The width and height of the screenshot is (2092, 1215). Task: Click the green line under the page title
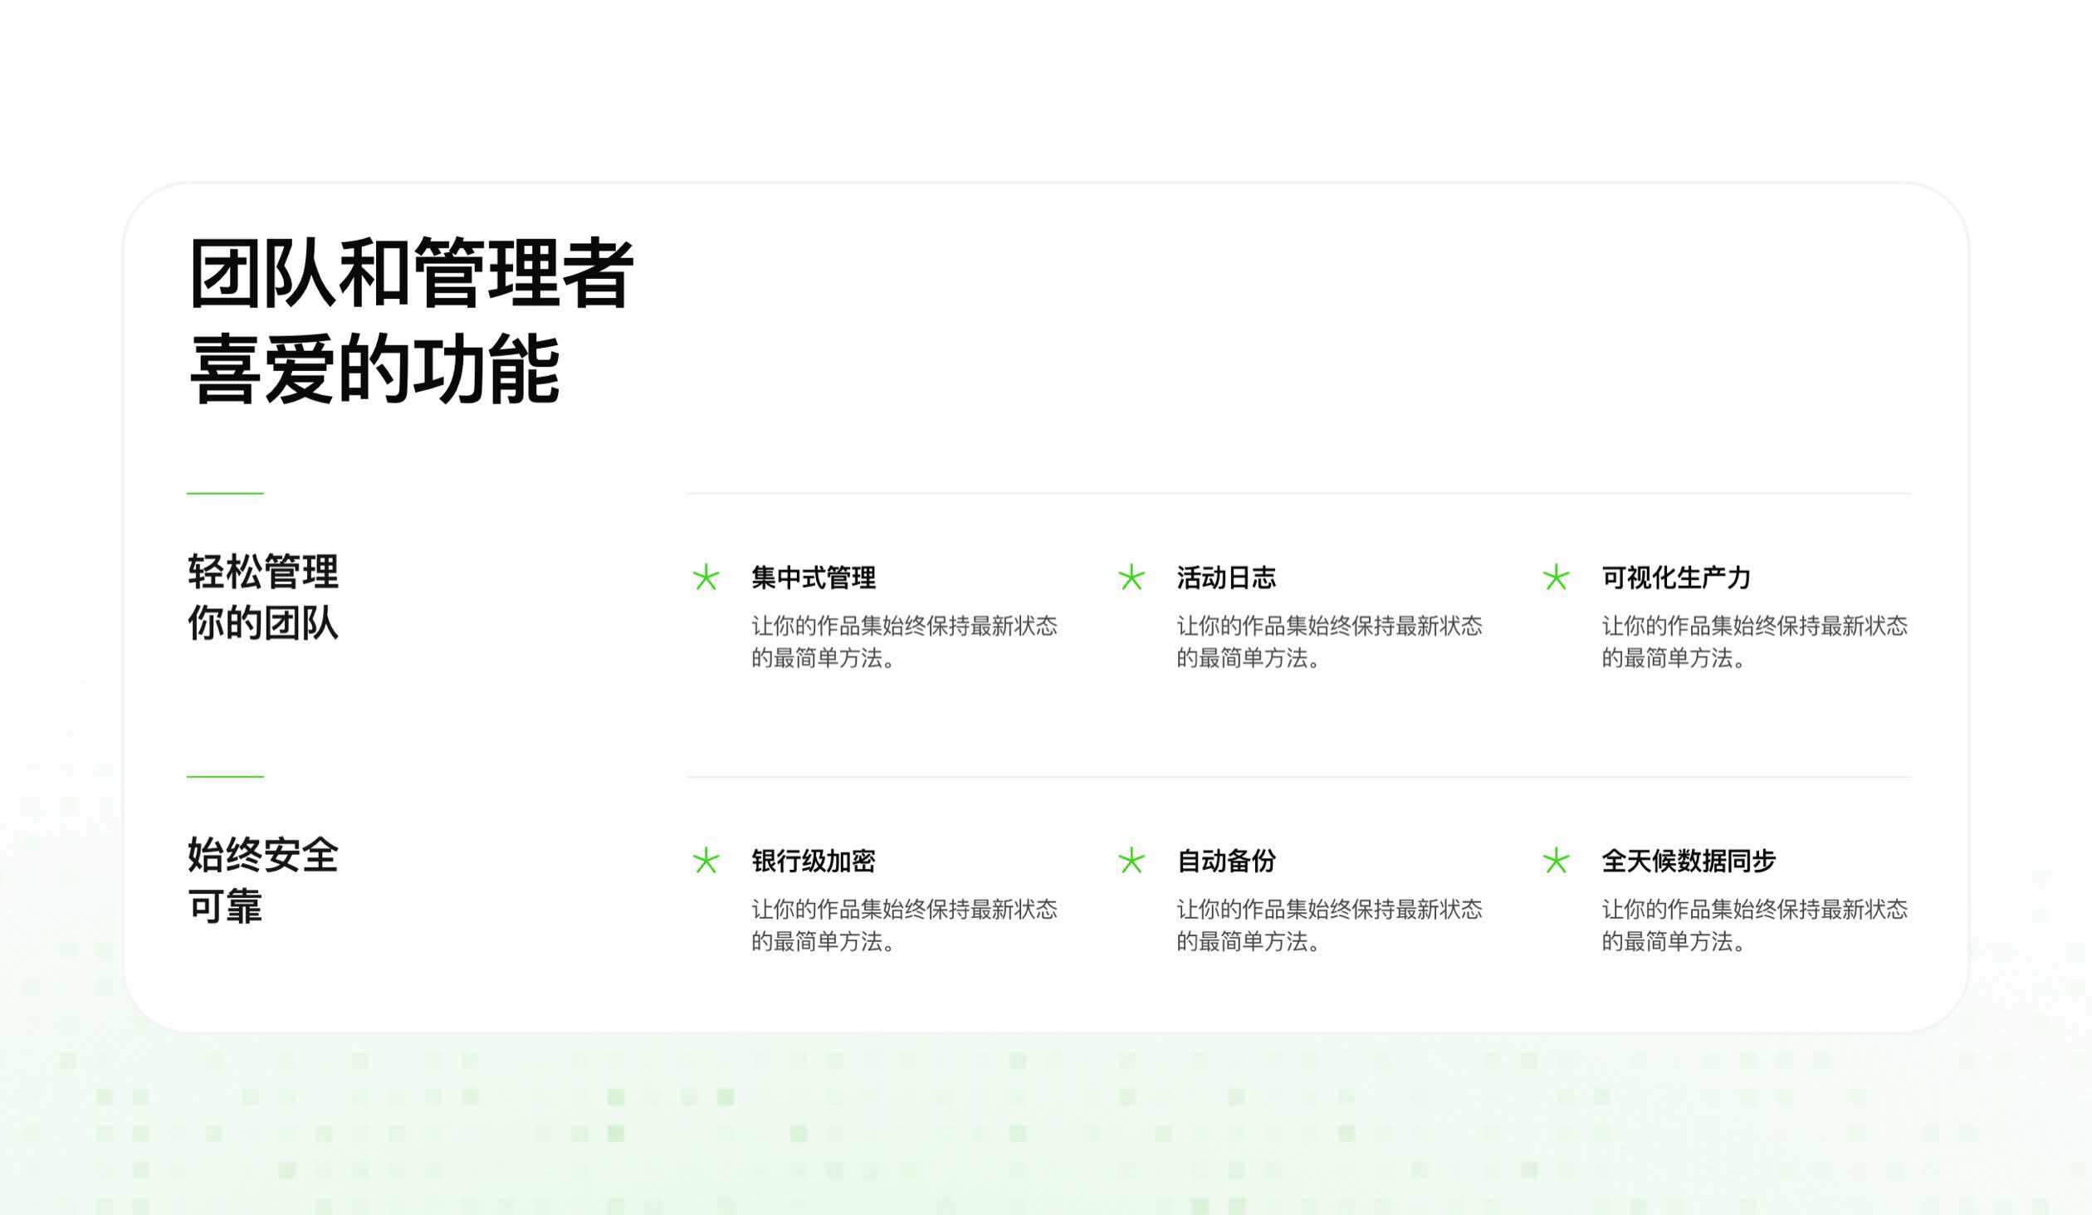224,493
